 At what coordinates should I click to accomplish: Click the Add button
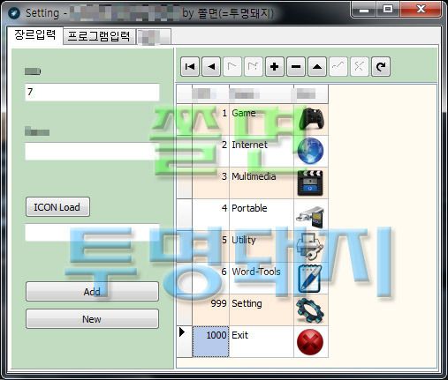tap(92, 292)
